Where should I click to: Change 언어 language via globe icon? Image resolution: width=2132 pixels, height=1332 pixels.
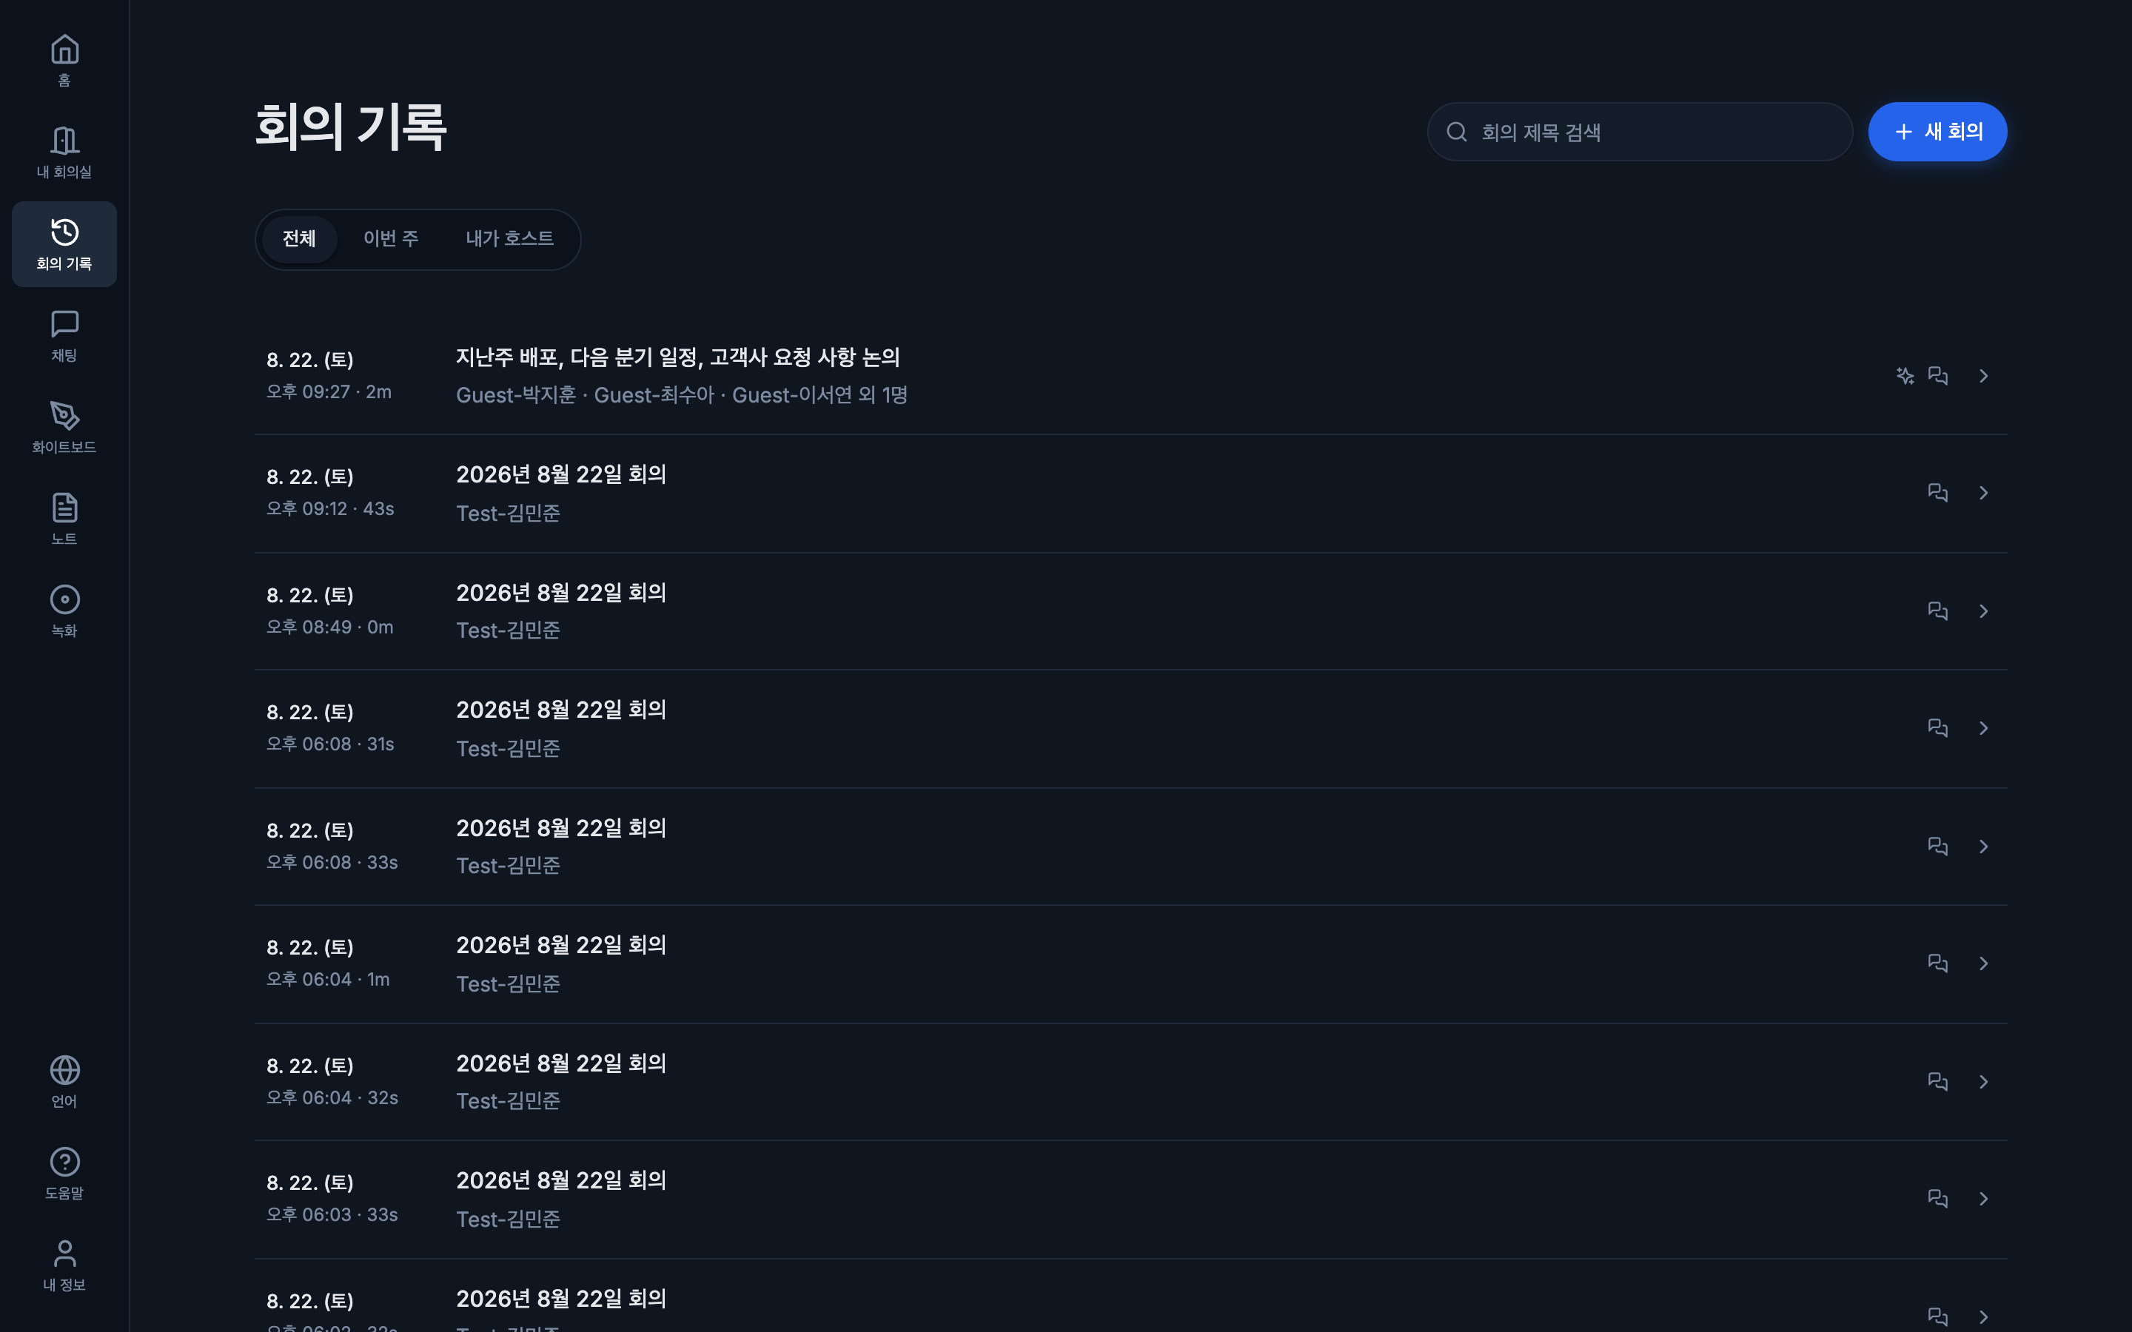(x=64, y=1082)
